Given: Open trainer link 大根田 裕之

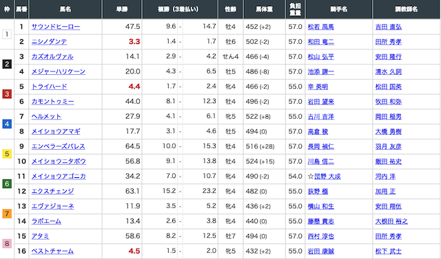Looking at the screenshot, I should pos(391,221).
